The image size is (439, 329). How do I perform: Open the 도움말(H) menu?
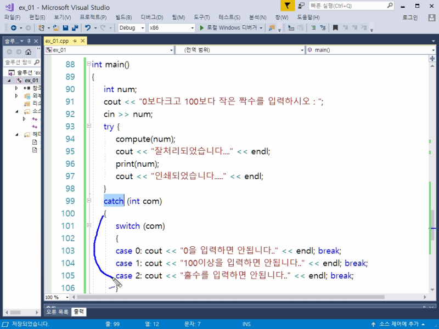click(308, 18)
